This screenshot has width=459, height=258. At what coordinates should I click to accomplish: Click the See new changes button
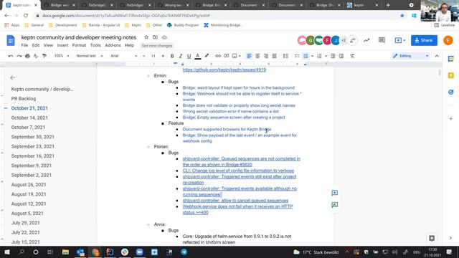157,46
